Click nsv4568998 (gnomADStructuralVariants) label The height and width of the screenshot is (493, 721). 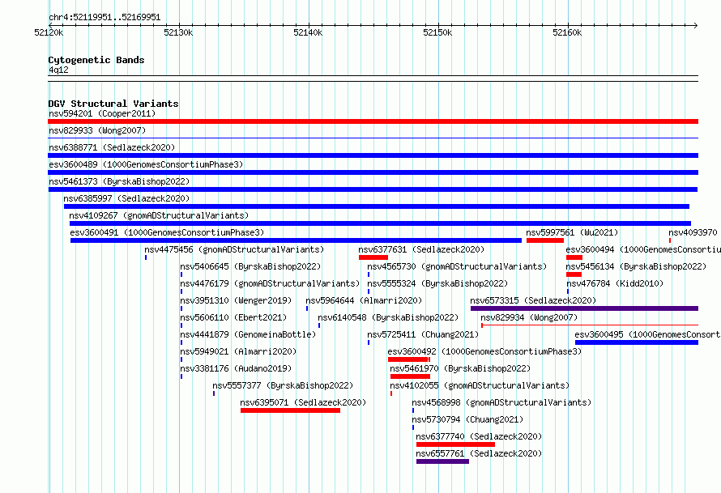tap(501, 402)
